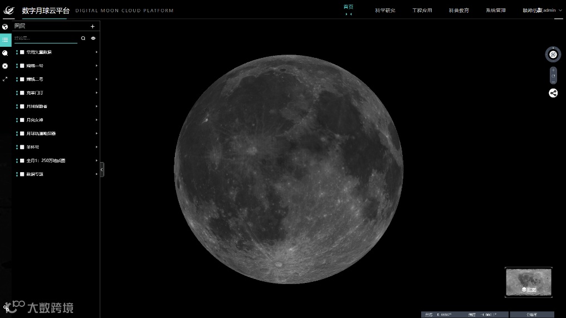Check the 常用矢量数据 layer checkbox

click(22, 52)
